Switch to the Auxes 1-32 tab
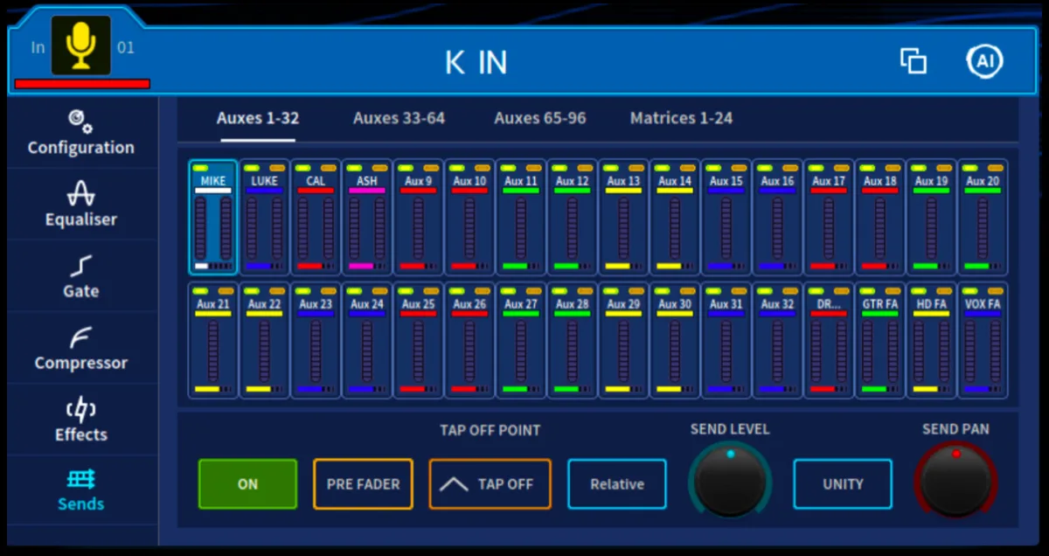Screen dimensions: 1049x556 pyautogui.click(x=258, y=118)
